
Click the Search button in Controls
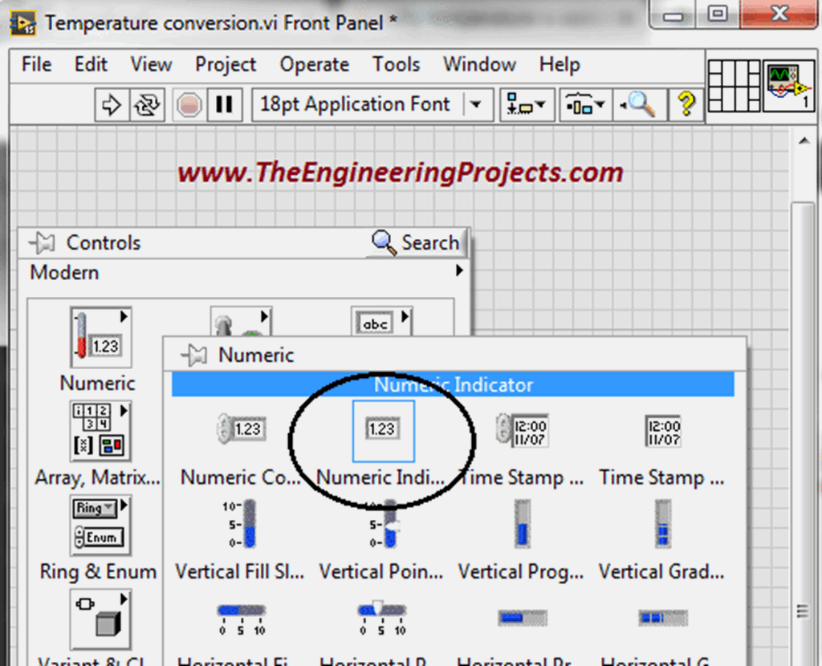point(416,242)
